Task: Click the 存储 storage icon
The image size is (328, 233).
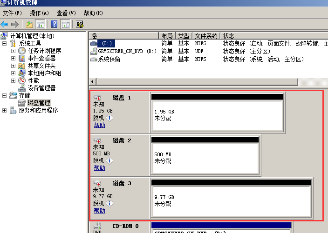Action: coord(13,95)
